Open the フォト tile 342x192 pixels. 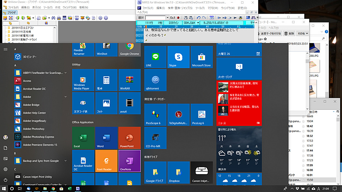point(106,103)
